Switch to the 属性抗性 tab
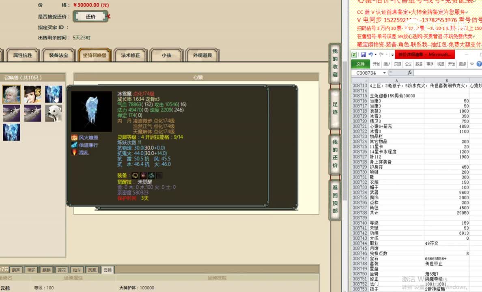The image size is (482, 292). tap(22, 55)
